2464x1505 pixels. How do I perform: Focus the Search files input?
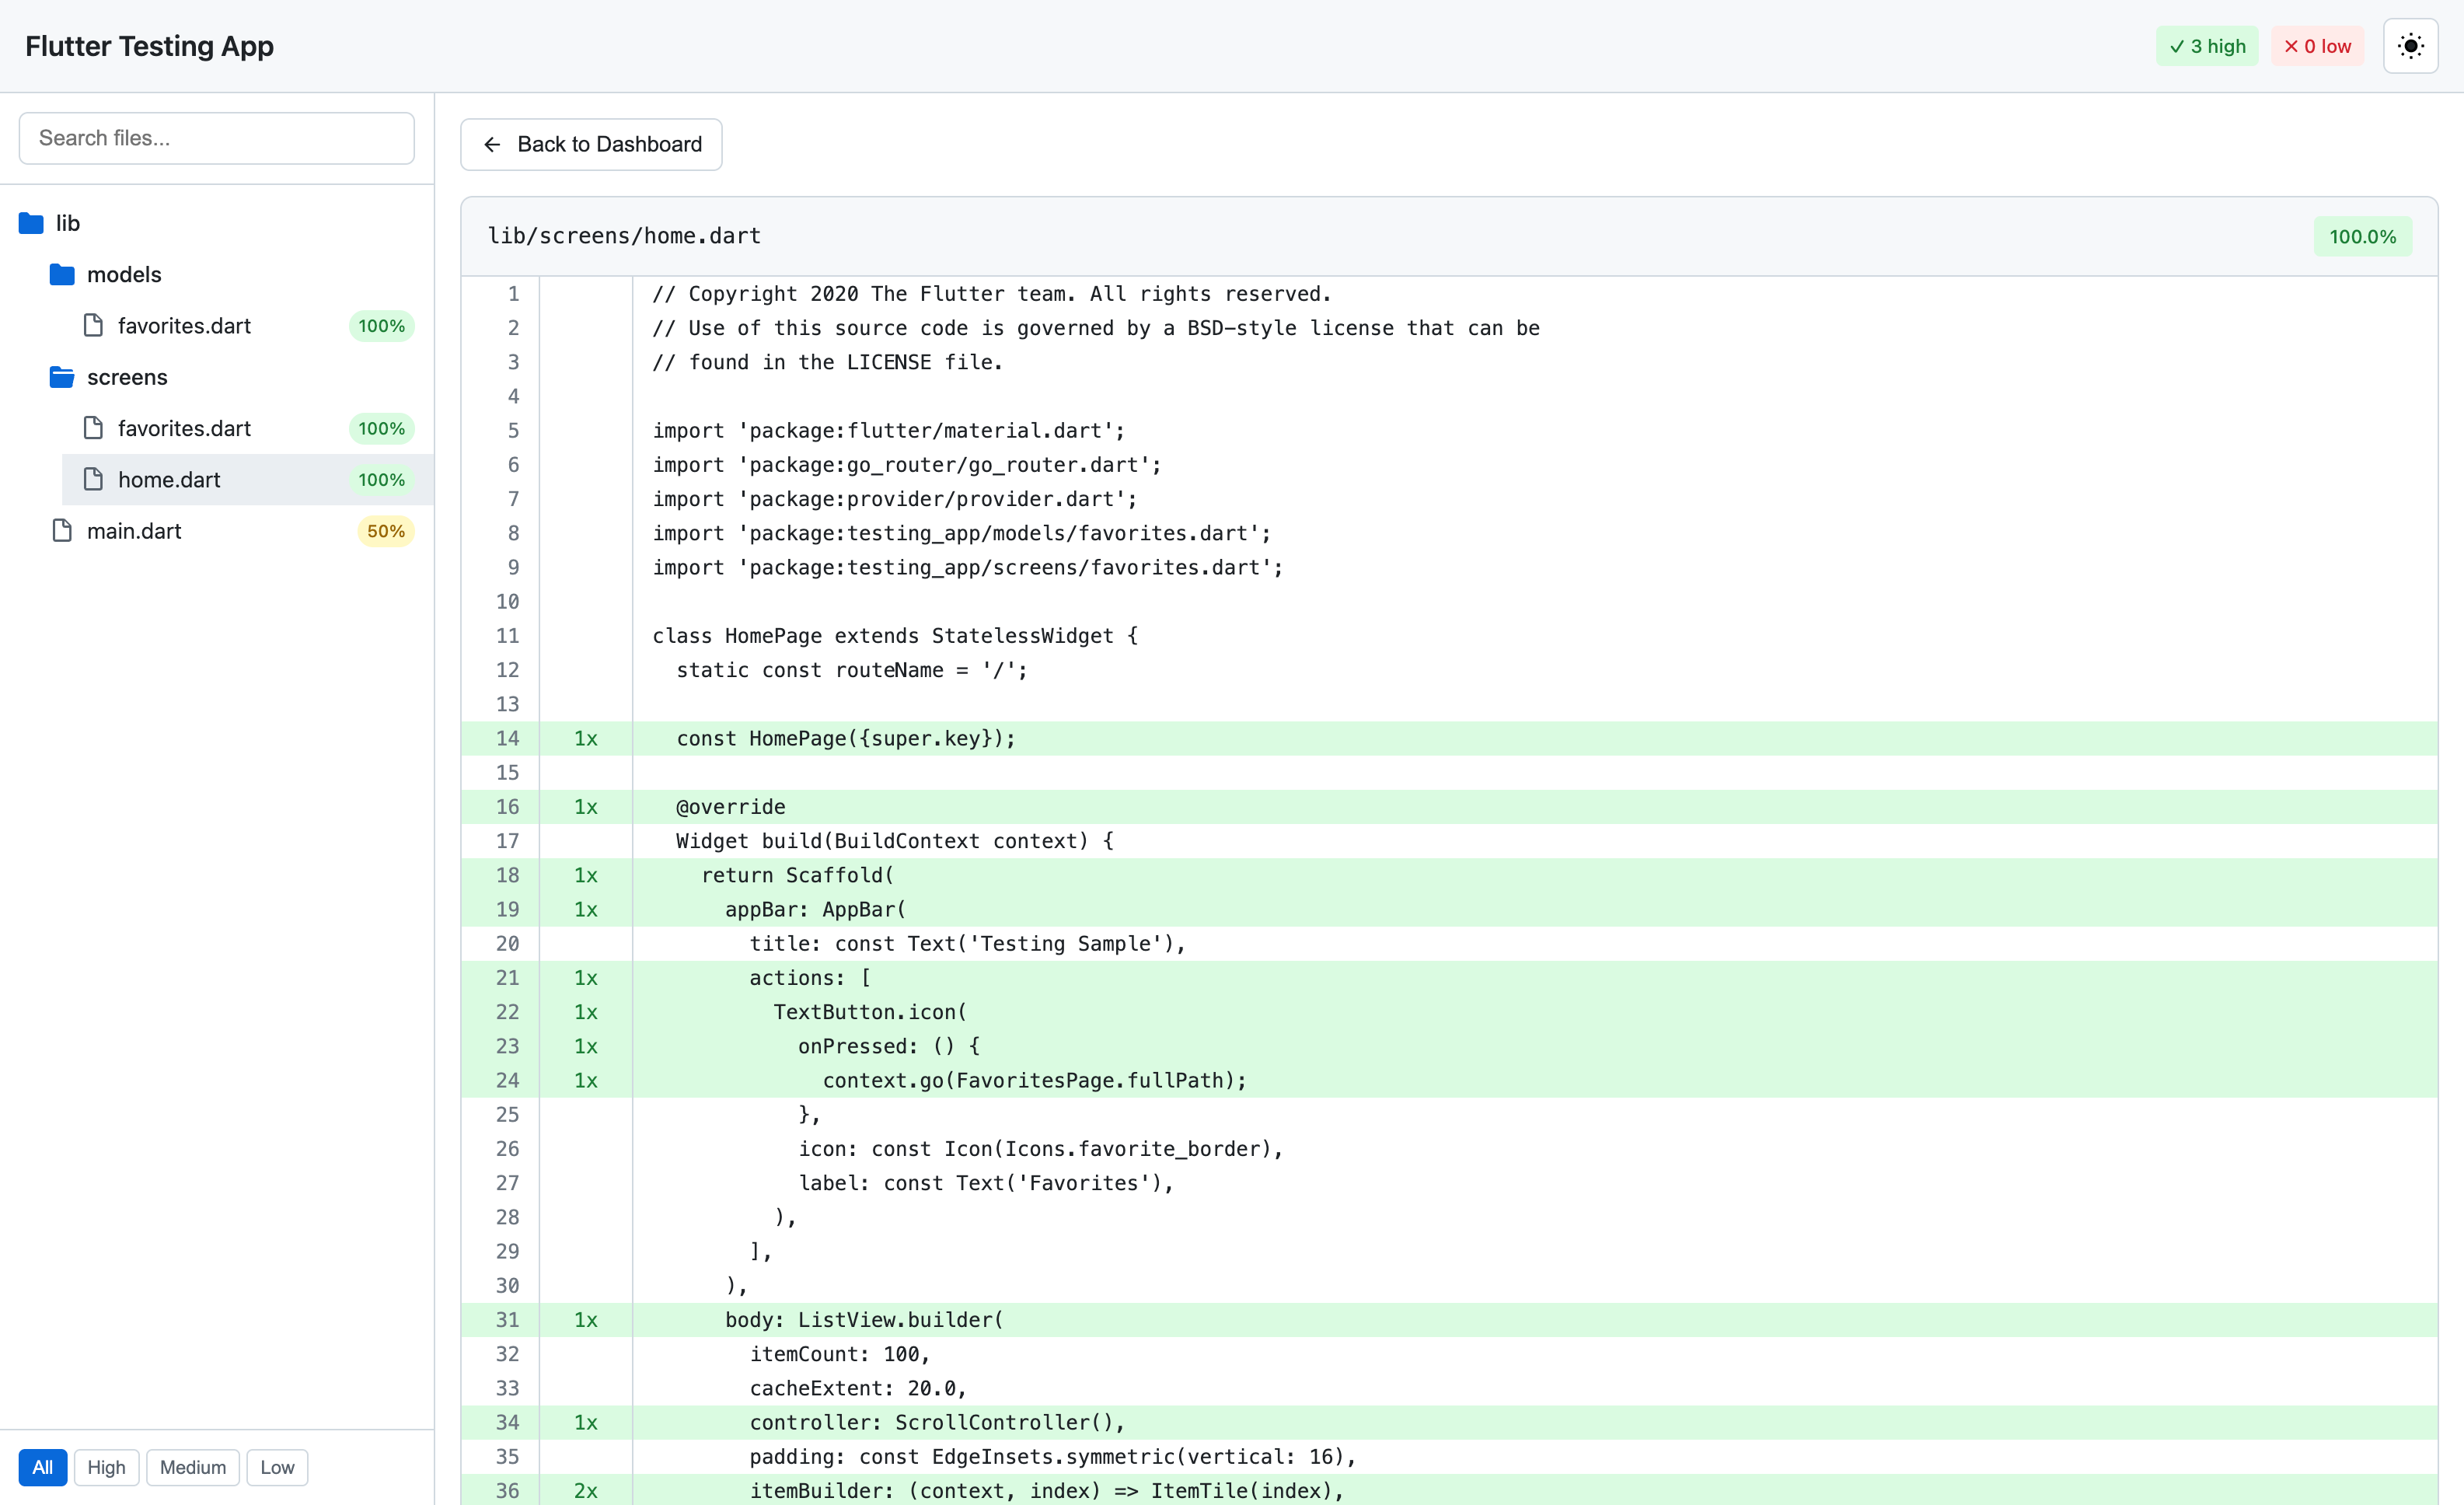(216, 138)
